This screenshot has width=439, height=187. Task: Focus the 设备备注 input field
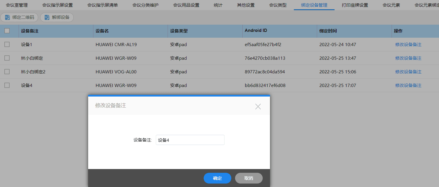pyautogui.click(x=190, y=140)
